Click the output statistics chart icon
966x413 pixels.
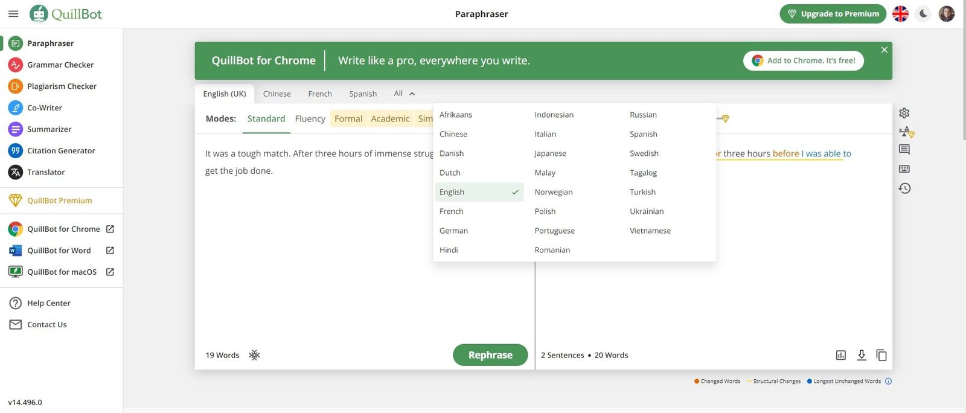click(840, 355)
